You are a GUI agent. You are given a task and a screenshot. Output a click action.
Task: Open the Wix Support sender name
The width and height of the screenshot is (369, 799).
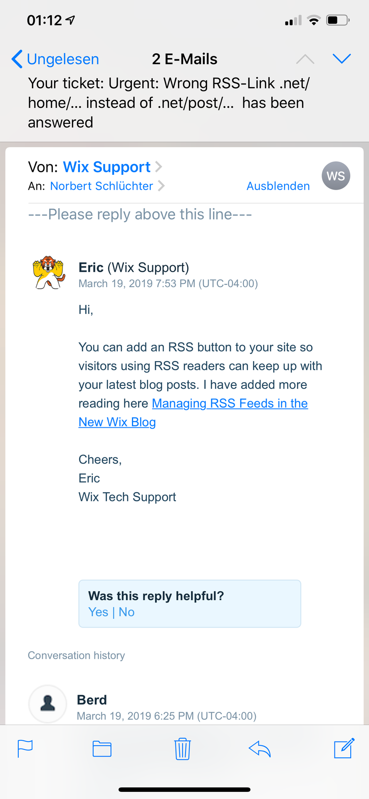point(106,167)
